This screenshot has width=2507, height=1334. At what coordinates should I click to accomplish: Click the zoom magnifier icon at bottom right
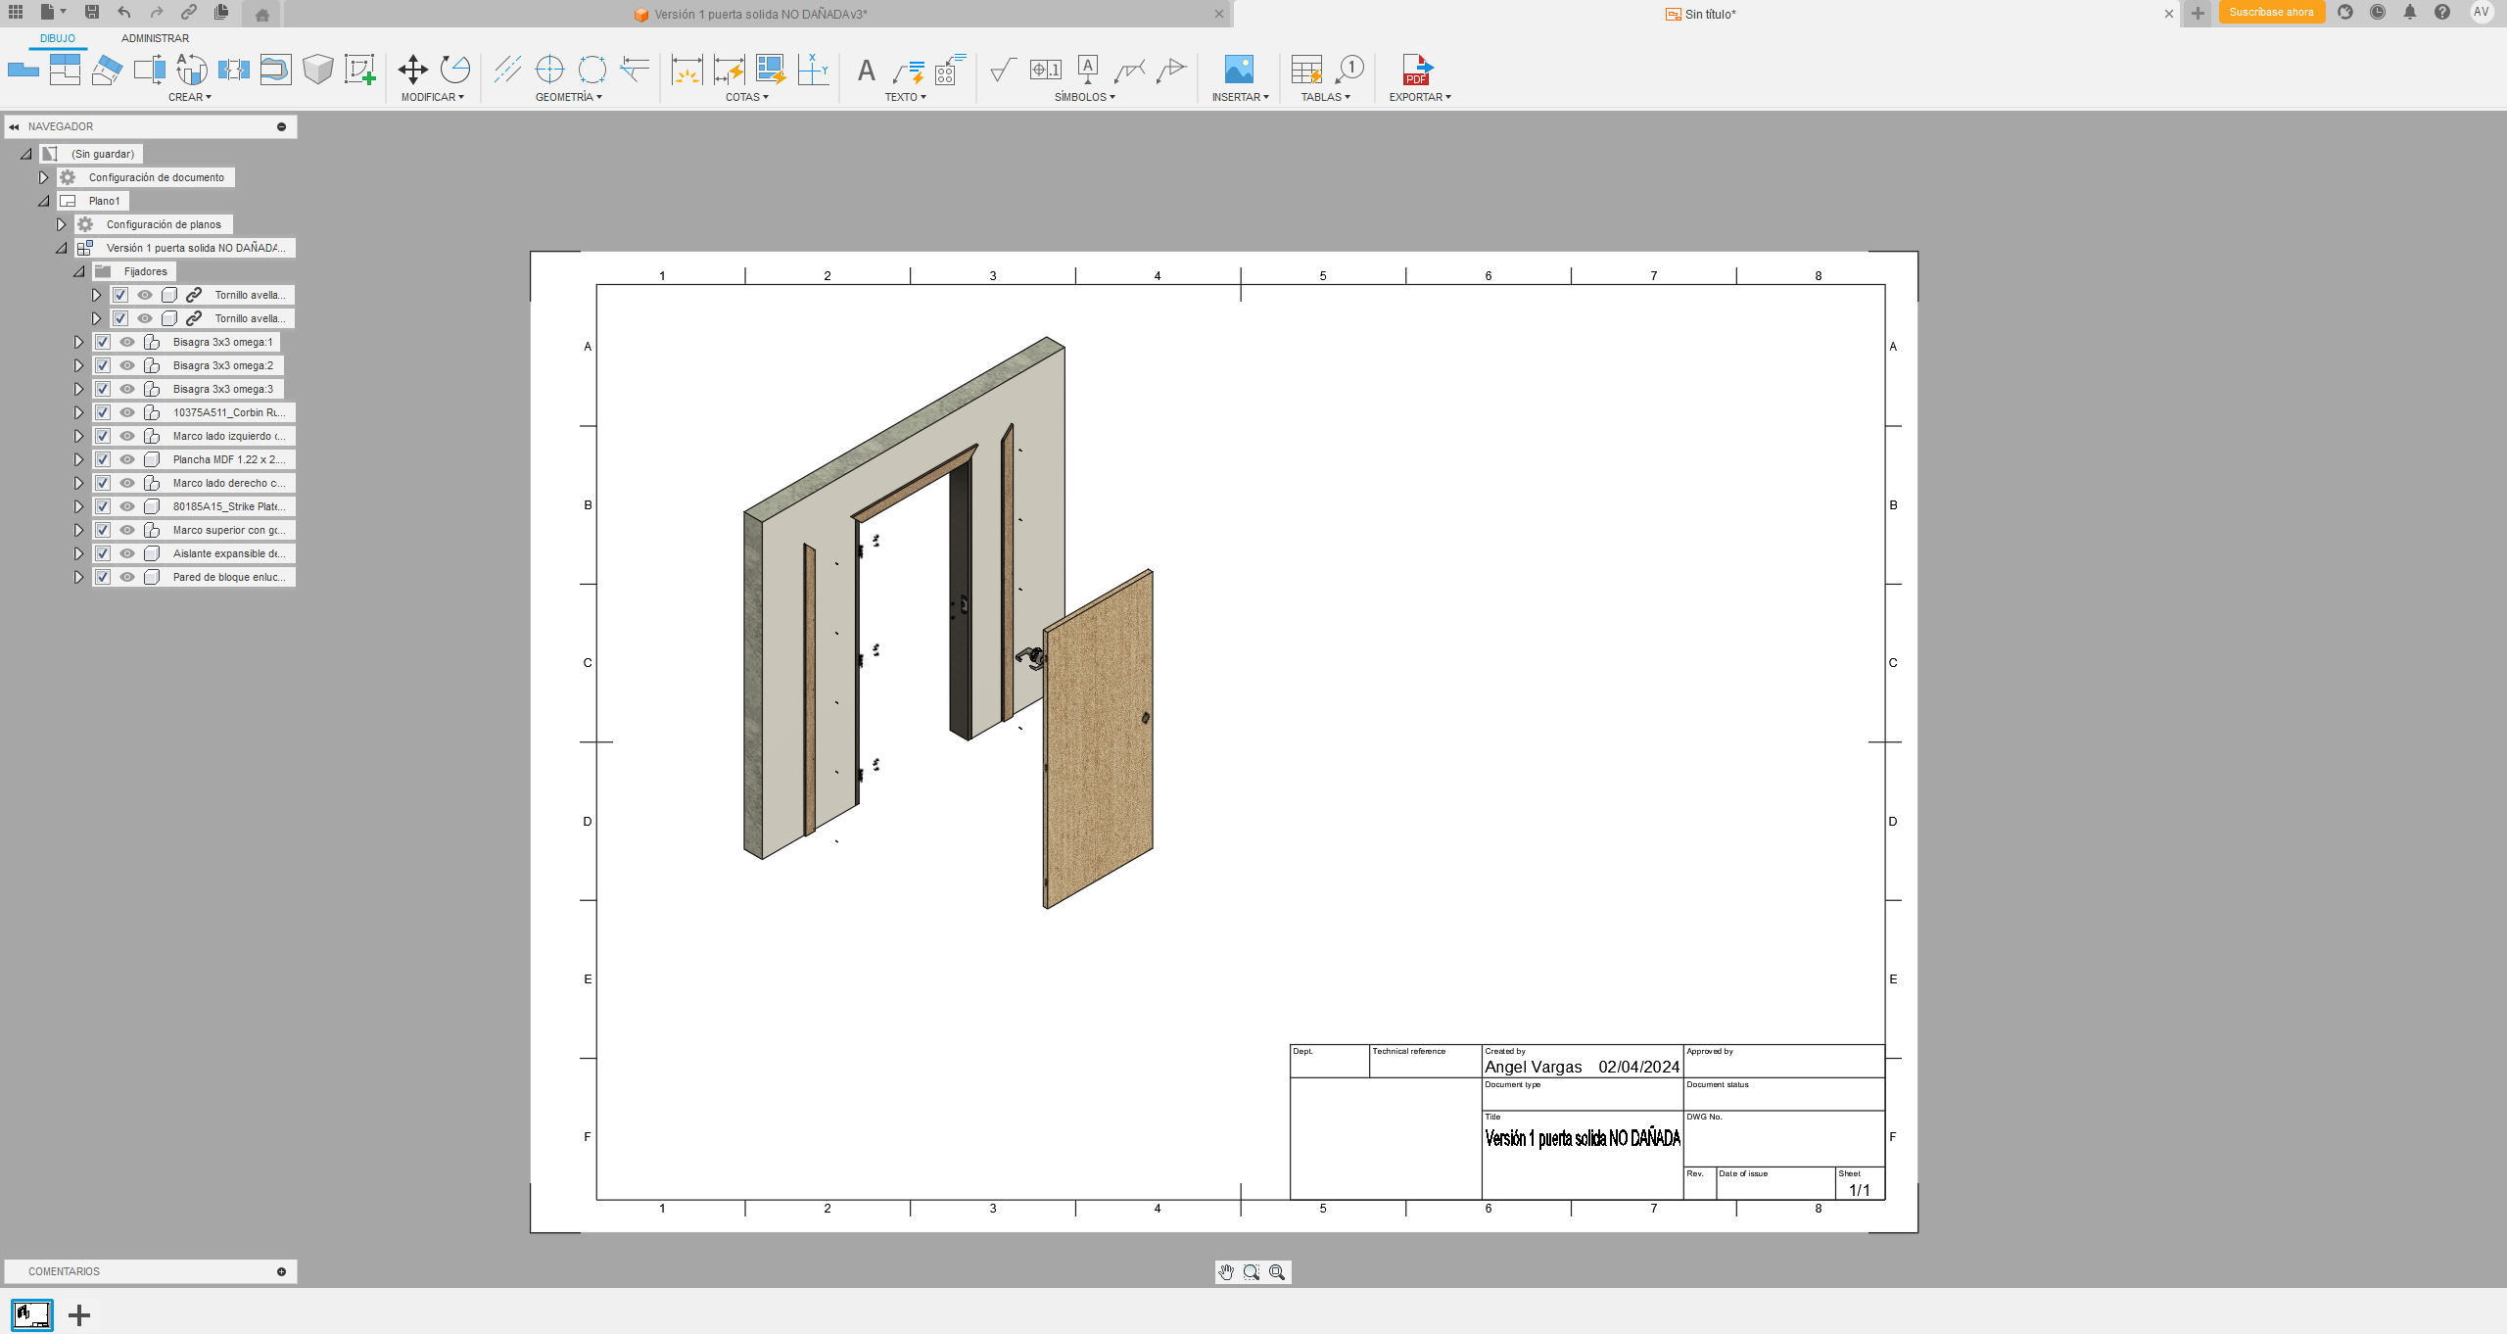1277,1271
